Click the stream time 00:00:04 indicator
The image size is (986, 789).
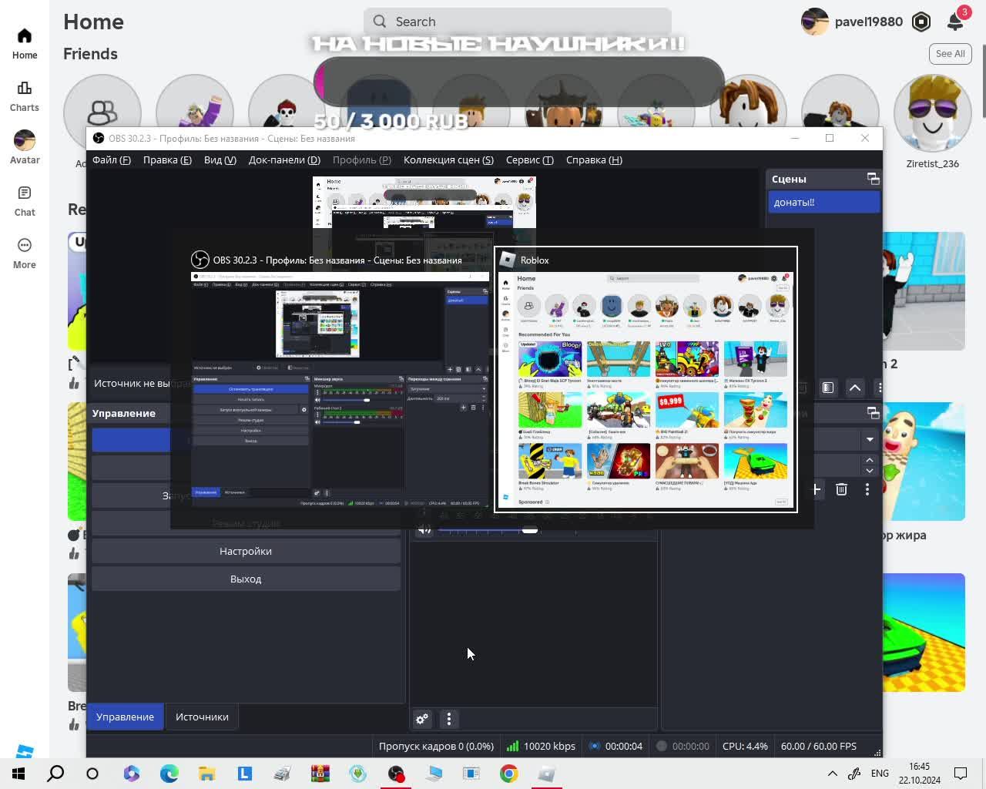616,746
